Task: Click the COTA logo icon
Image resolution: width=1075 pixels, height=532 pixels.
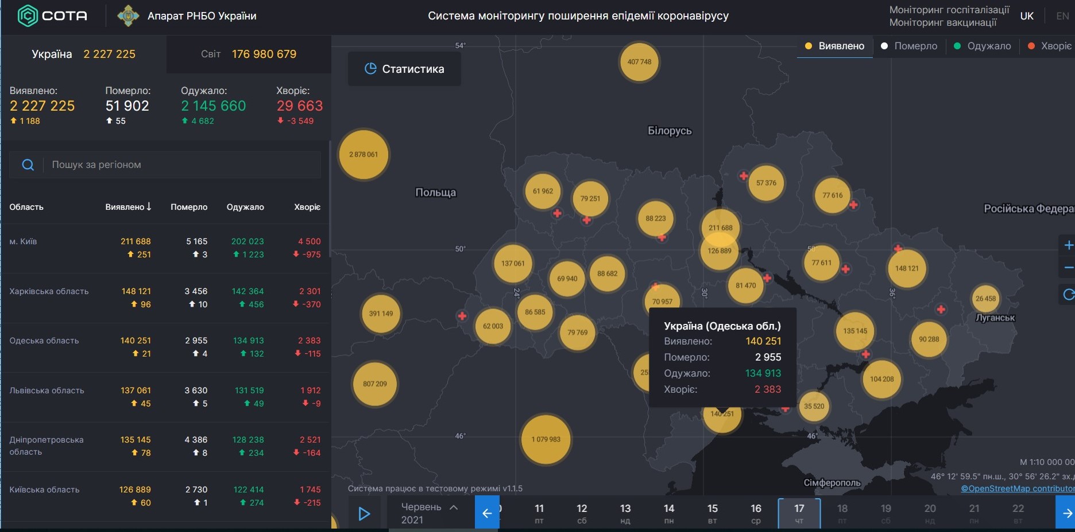Action: tap(28, 16)
